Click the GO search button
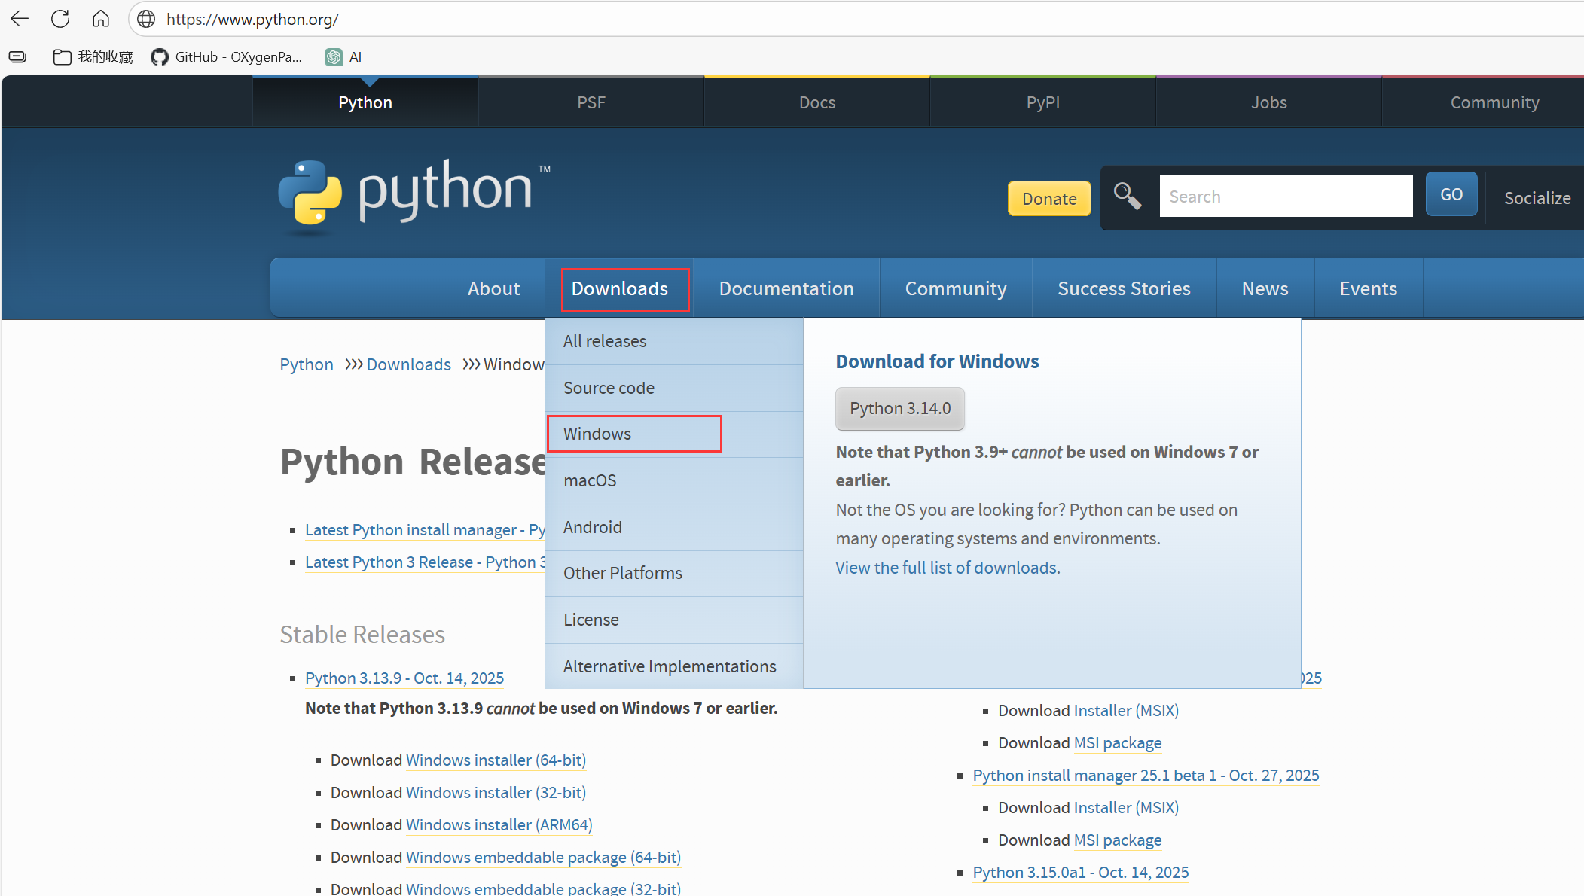1584x896 pixels. [1451, 194]
